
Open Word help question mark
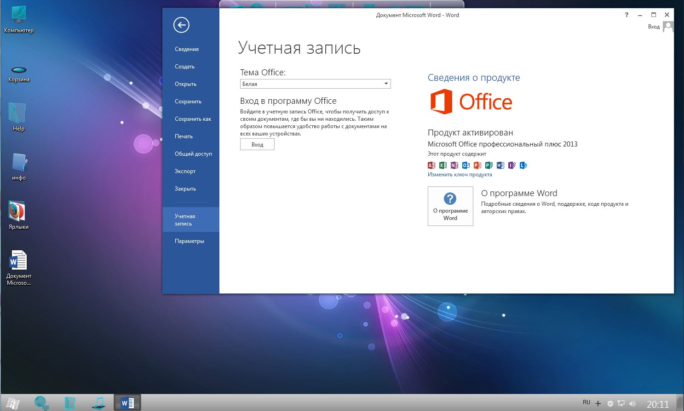(627, 15)
